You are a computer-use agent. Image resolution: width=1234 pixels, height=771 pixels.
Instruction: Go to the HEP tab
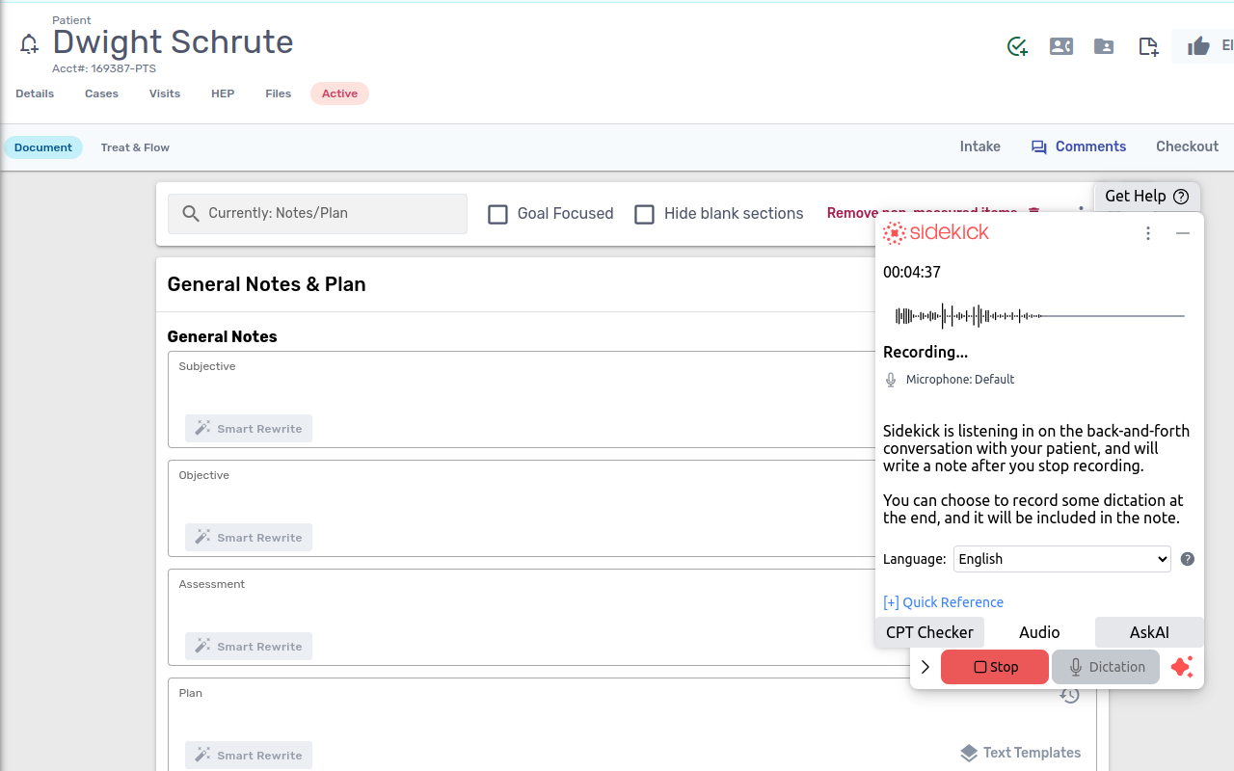(223, 93)
